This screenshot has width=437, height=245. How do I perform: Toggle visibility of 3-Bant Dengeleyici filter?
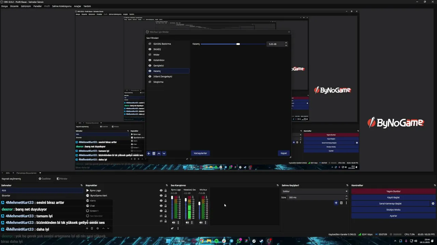[x=150, y=77]
